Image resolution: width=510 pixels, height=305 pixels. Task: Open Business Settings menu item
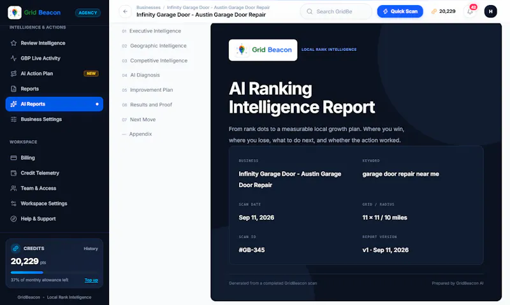click(54, 119)
